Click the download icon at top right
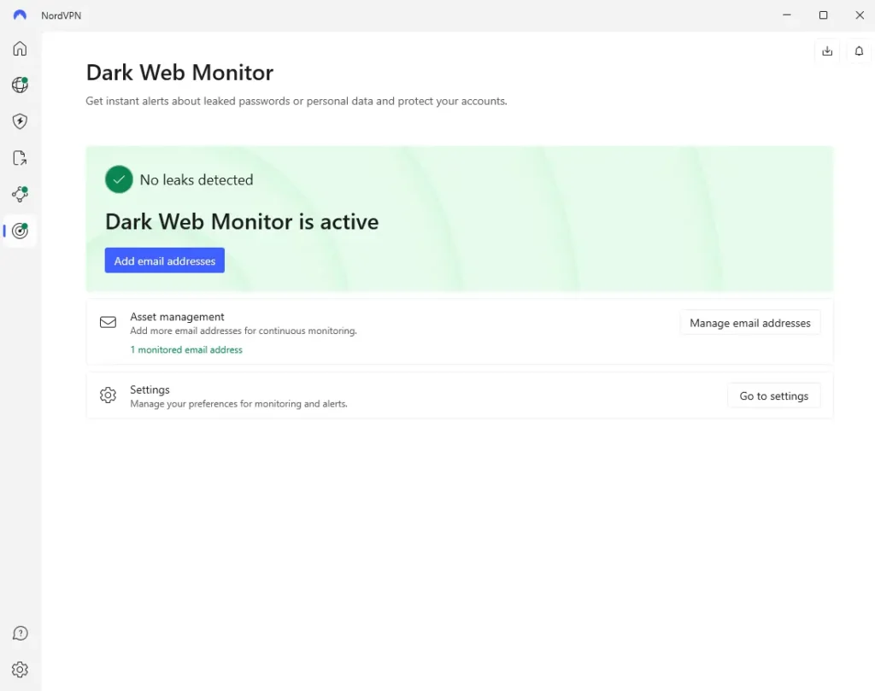Screen dimensions: 875x691 pos(826,51)
